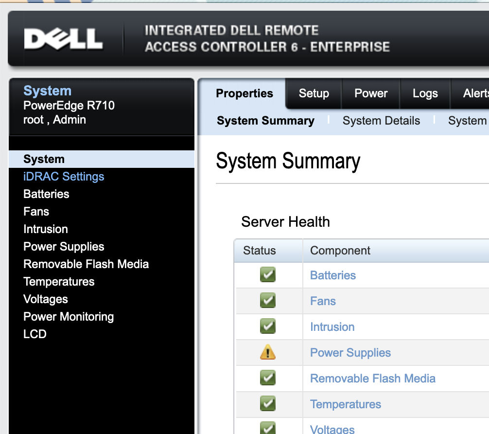Follow the Intrusion link in Server Health
The width and height of the screenshot is (489, 434).
(332, 326)
